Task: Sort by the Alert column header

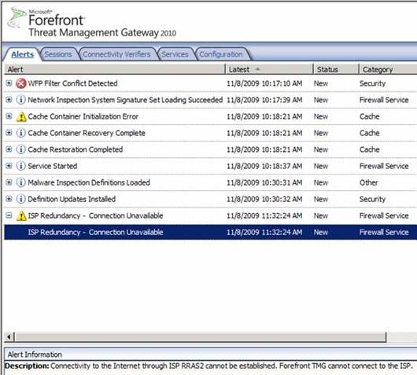Action: pos(115,69)
